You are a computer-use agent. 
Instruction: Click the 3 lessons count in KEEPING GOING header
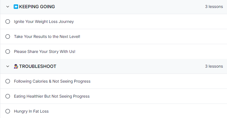point(214,7)
